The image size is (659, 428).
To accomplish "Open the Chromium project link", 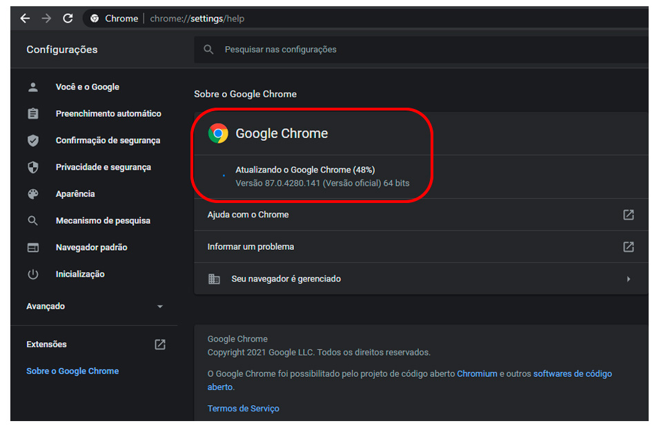I will [x=477, y=373].
